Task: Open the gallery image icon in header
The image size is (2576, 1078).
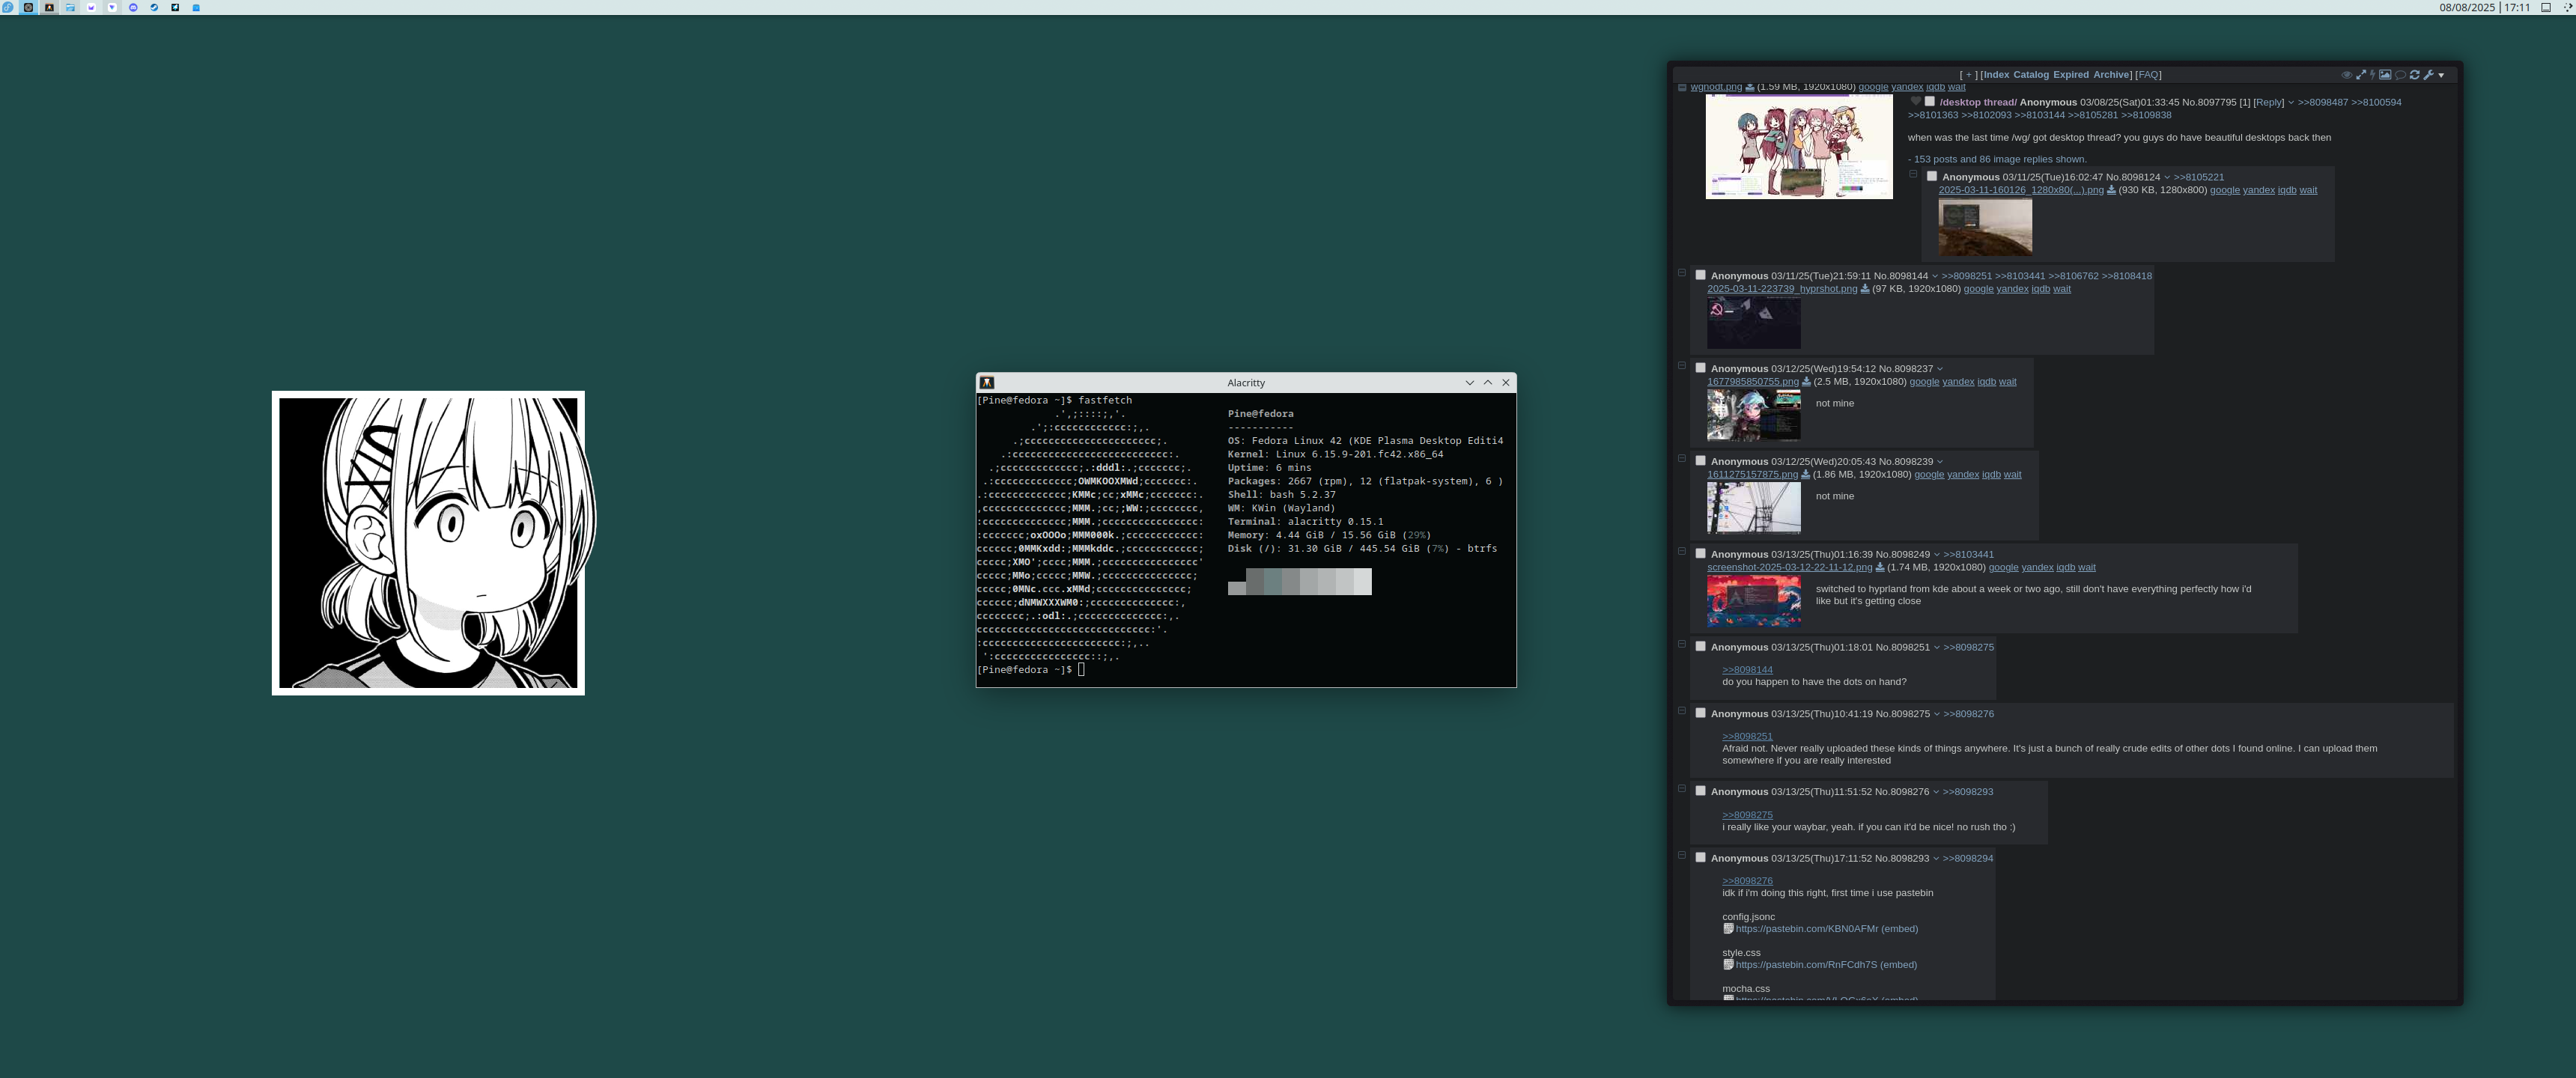Action: (x=2385, y=75)
